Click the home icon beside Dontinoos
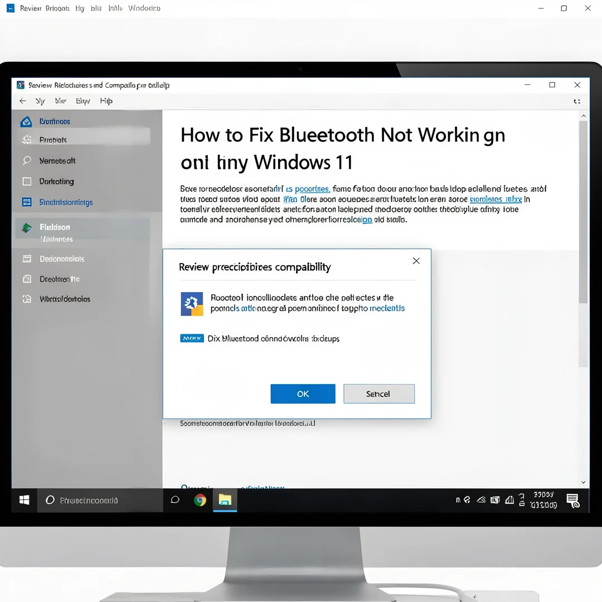The image size is (602, 602). tap(26, 122)
